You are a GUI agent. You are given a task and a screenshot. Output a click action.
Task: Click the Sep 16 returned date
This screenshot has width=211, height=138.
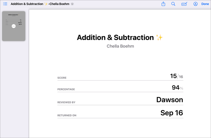pos(172,113)
